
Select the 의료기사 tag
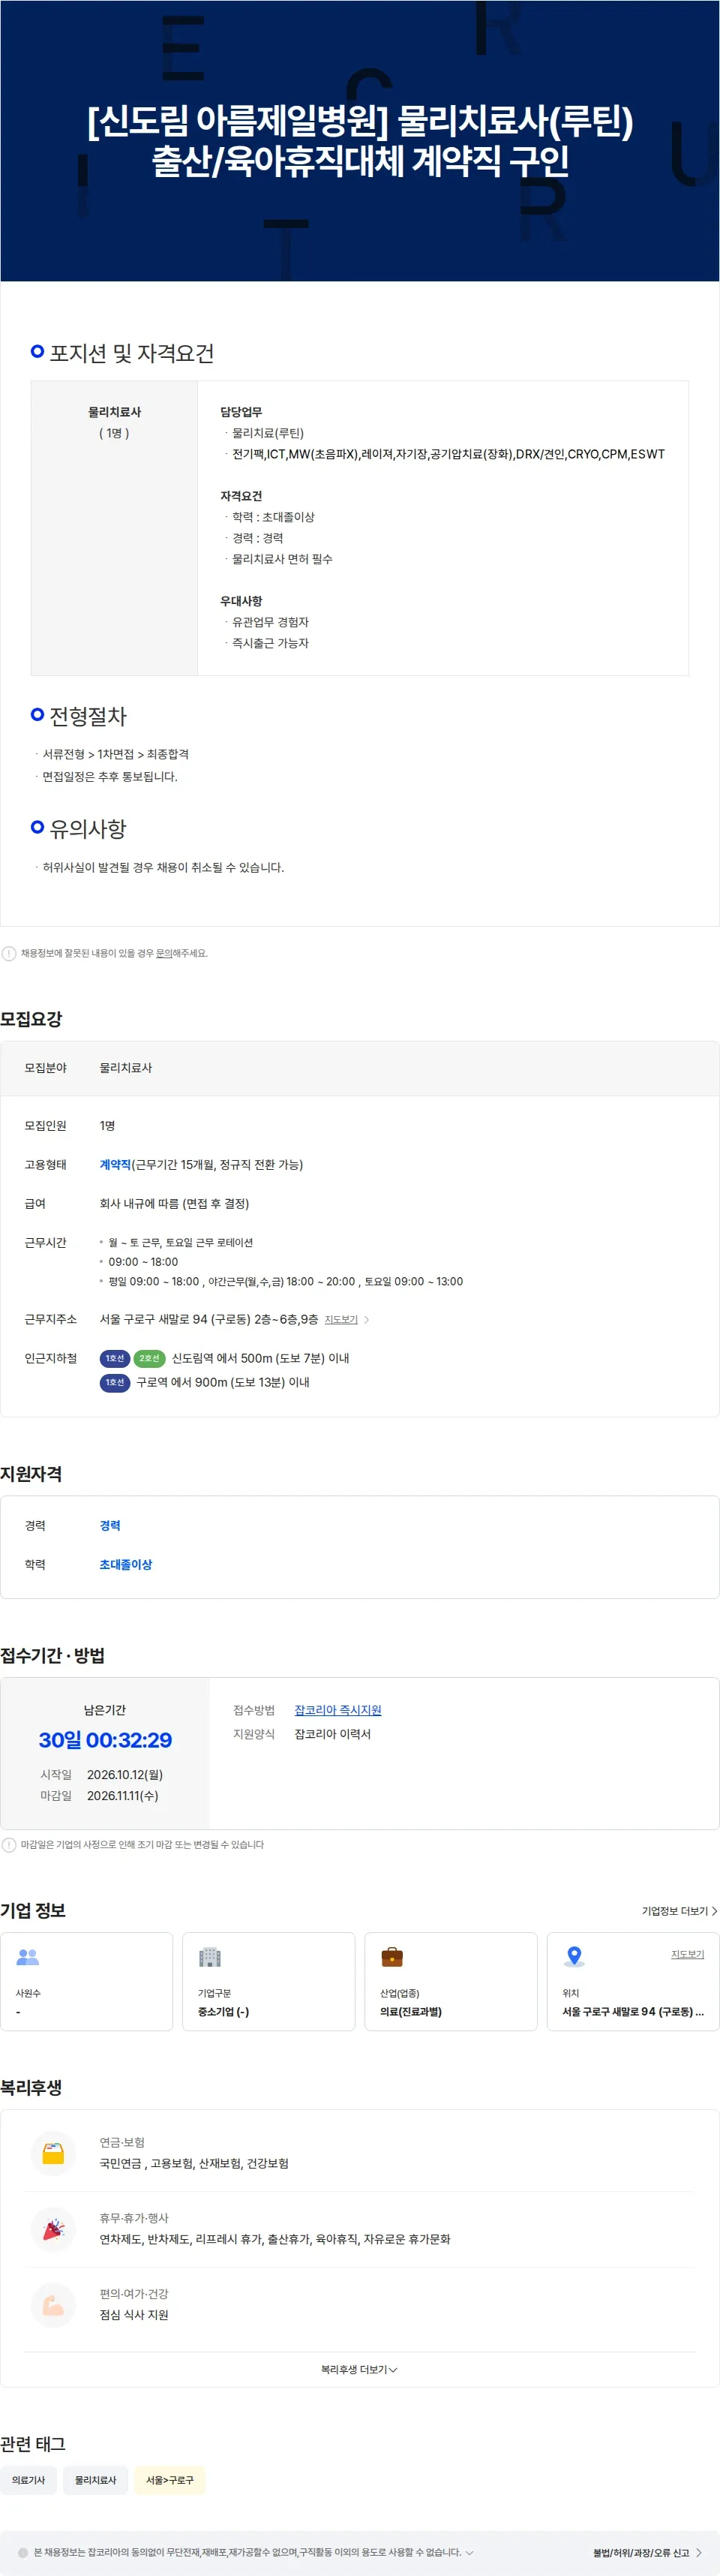point(28,2479)
